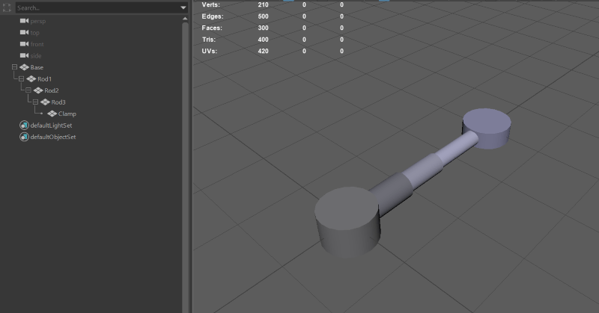Click the top camera icon

(x=24, y=33)
